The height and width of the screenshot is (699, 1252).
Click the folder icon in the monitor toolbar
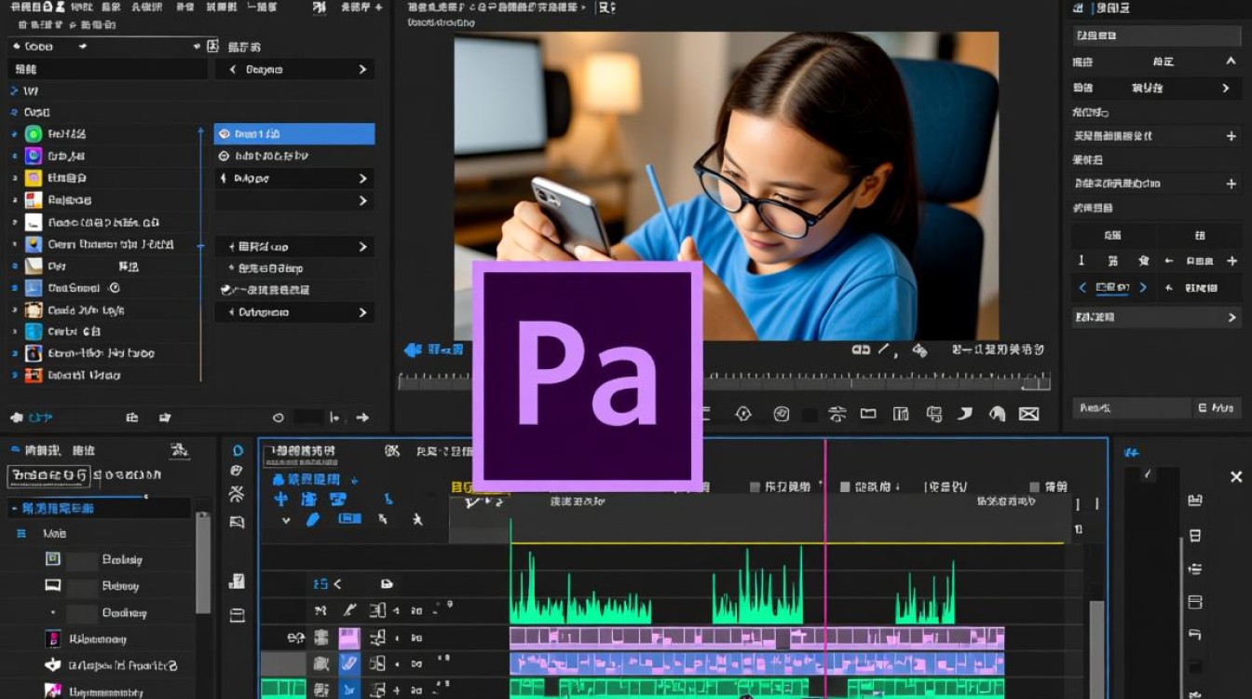[868, 414]
